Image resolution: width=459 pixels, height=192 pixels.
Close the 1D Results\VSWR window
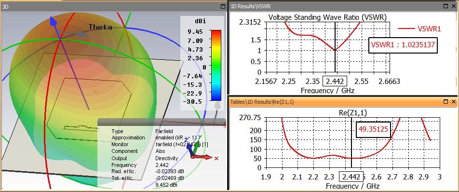click(x=453, y=6)
